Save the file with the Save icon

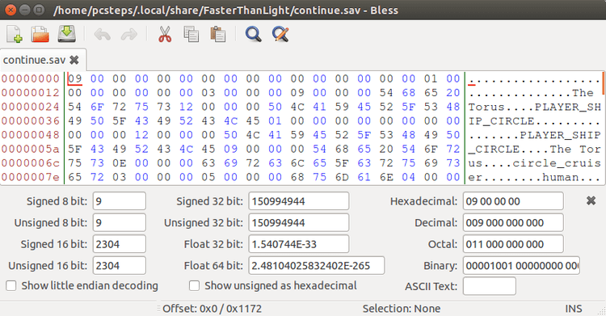click(x=67, y=34)
